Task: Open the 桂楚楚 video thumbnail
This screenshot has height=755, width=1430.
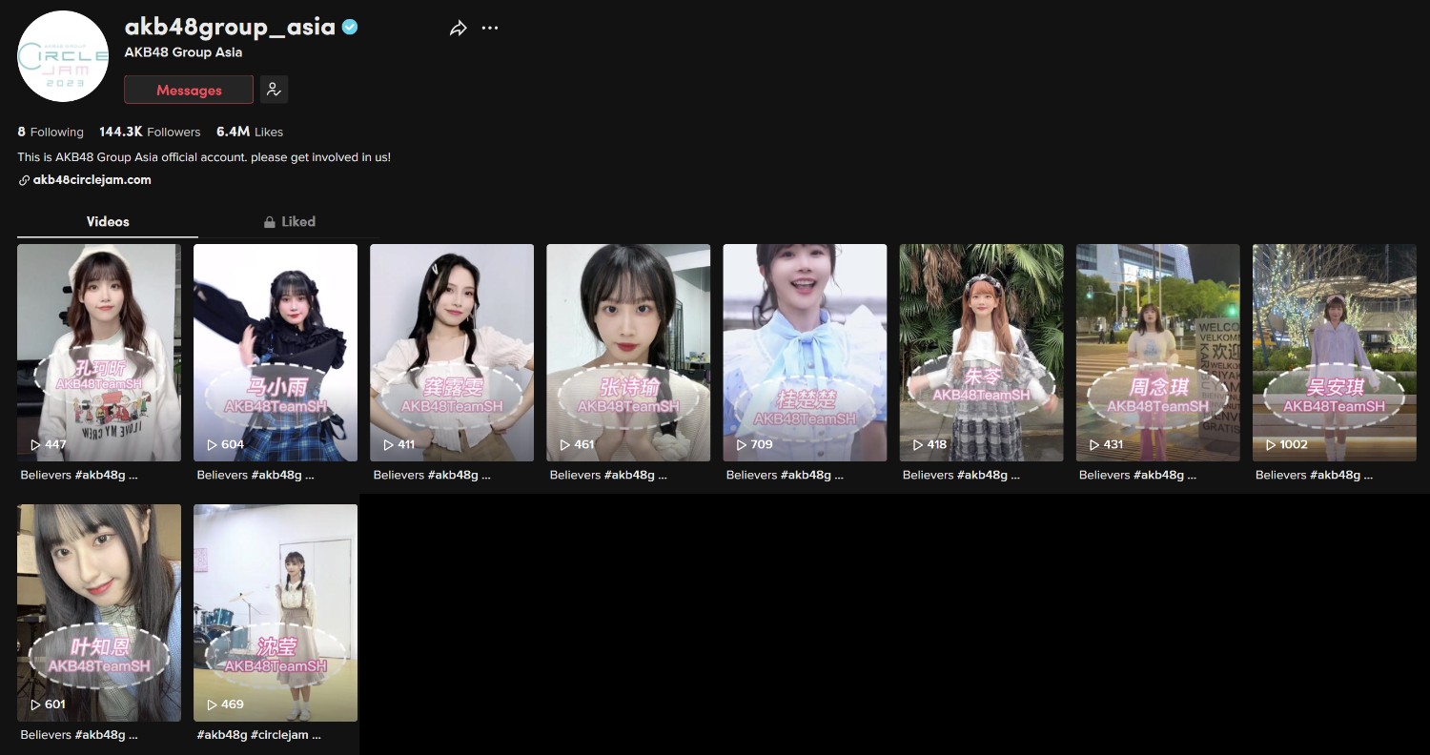Action: click(805, 353)
